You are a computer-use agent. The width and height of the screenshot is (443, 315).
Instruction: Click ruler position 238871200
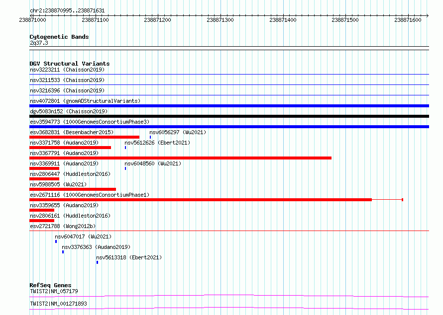tap(157, 20)
